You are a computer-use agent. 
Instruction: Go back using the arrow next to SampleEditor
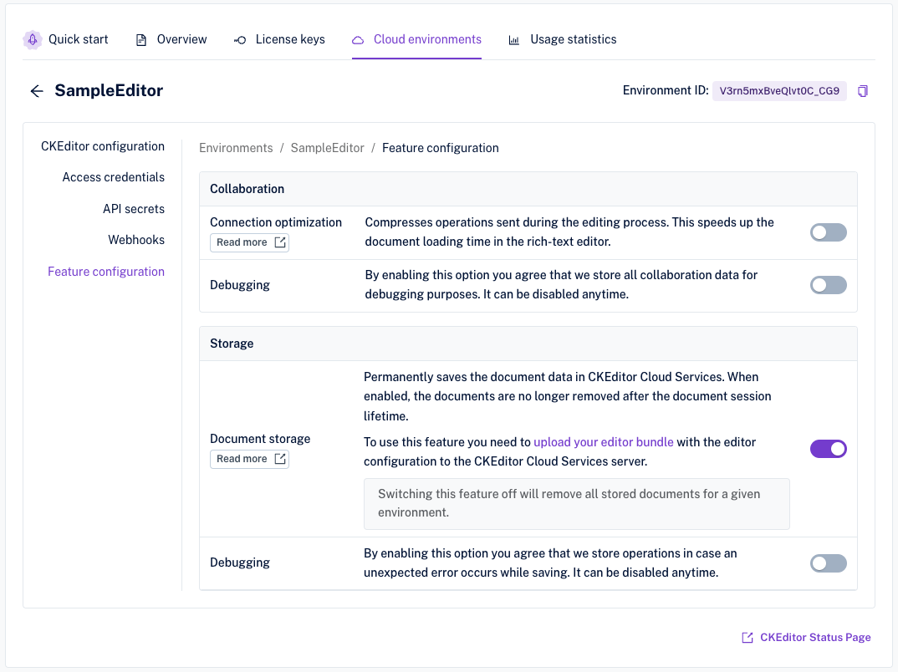click(x=37, y=91)
